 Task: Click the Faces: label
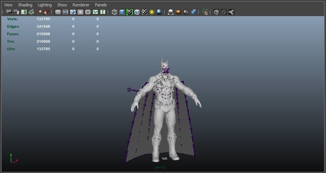coord(13,34)
